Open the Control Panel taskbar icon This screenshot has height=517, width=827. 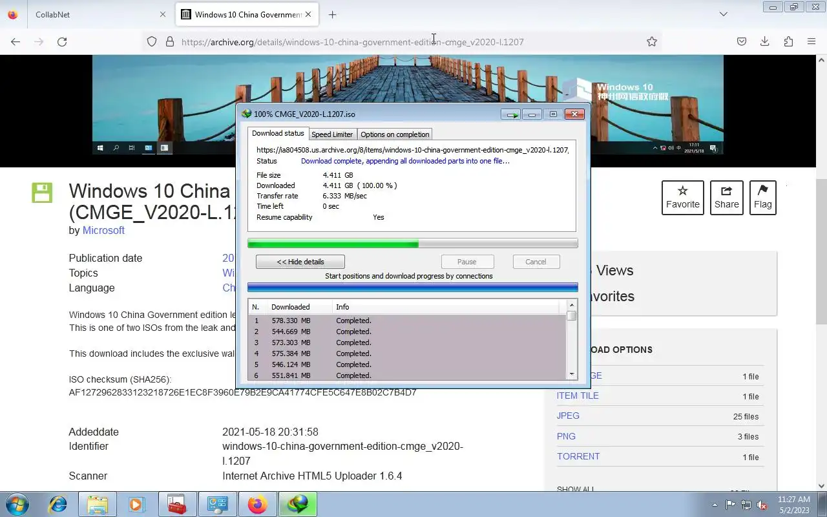pos(216,504)
